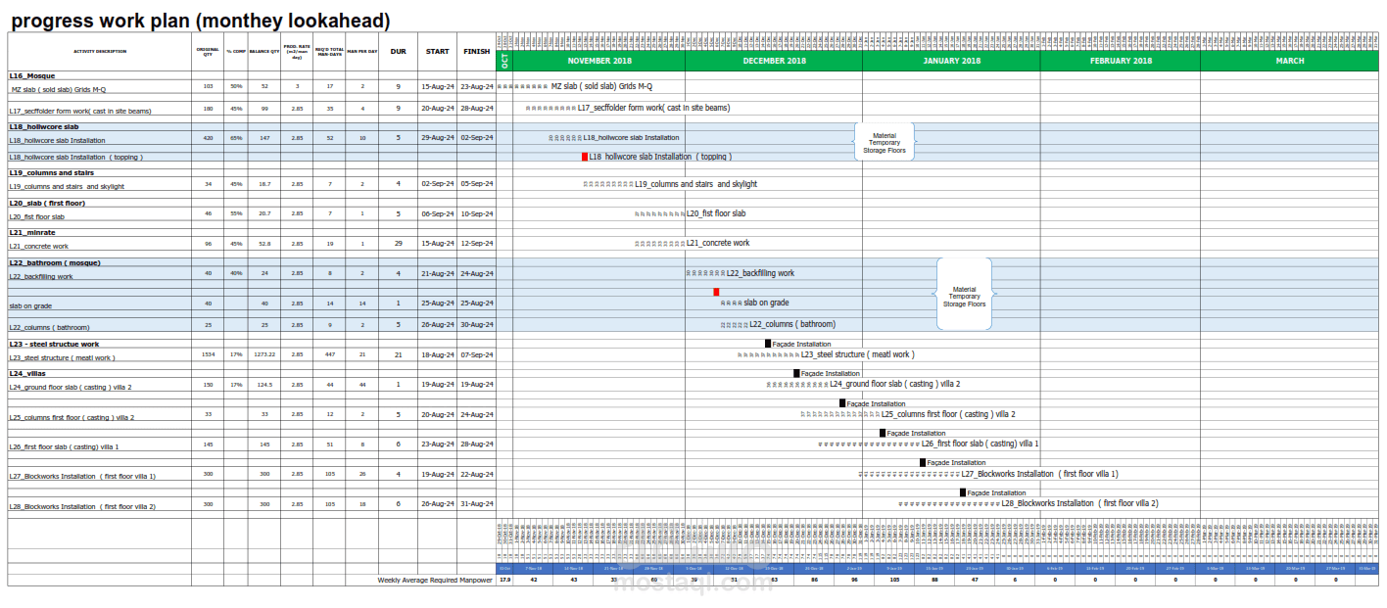This screenshot has height=608, width=1387.
Task: Click original quantity value 420
Action: [208, 138]
